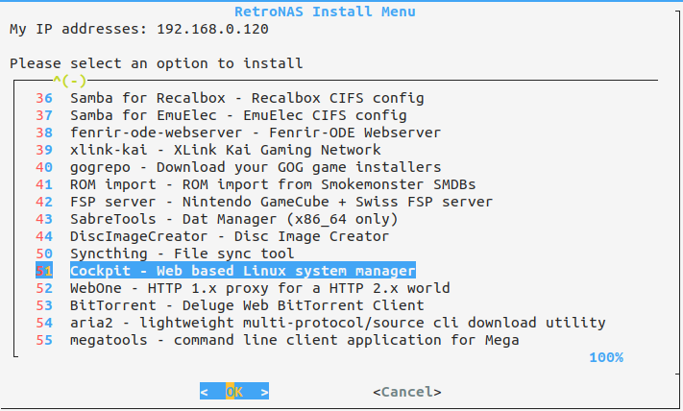Screen dimensions: 683x411
Task: Pick megatools client for Mega
Action: coord(278,340)
